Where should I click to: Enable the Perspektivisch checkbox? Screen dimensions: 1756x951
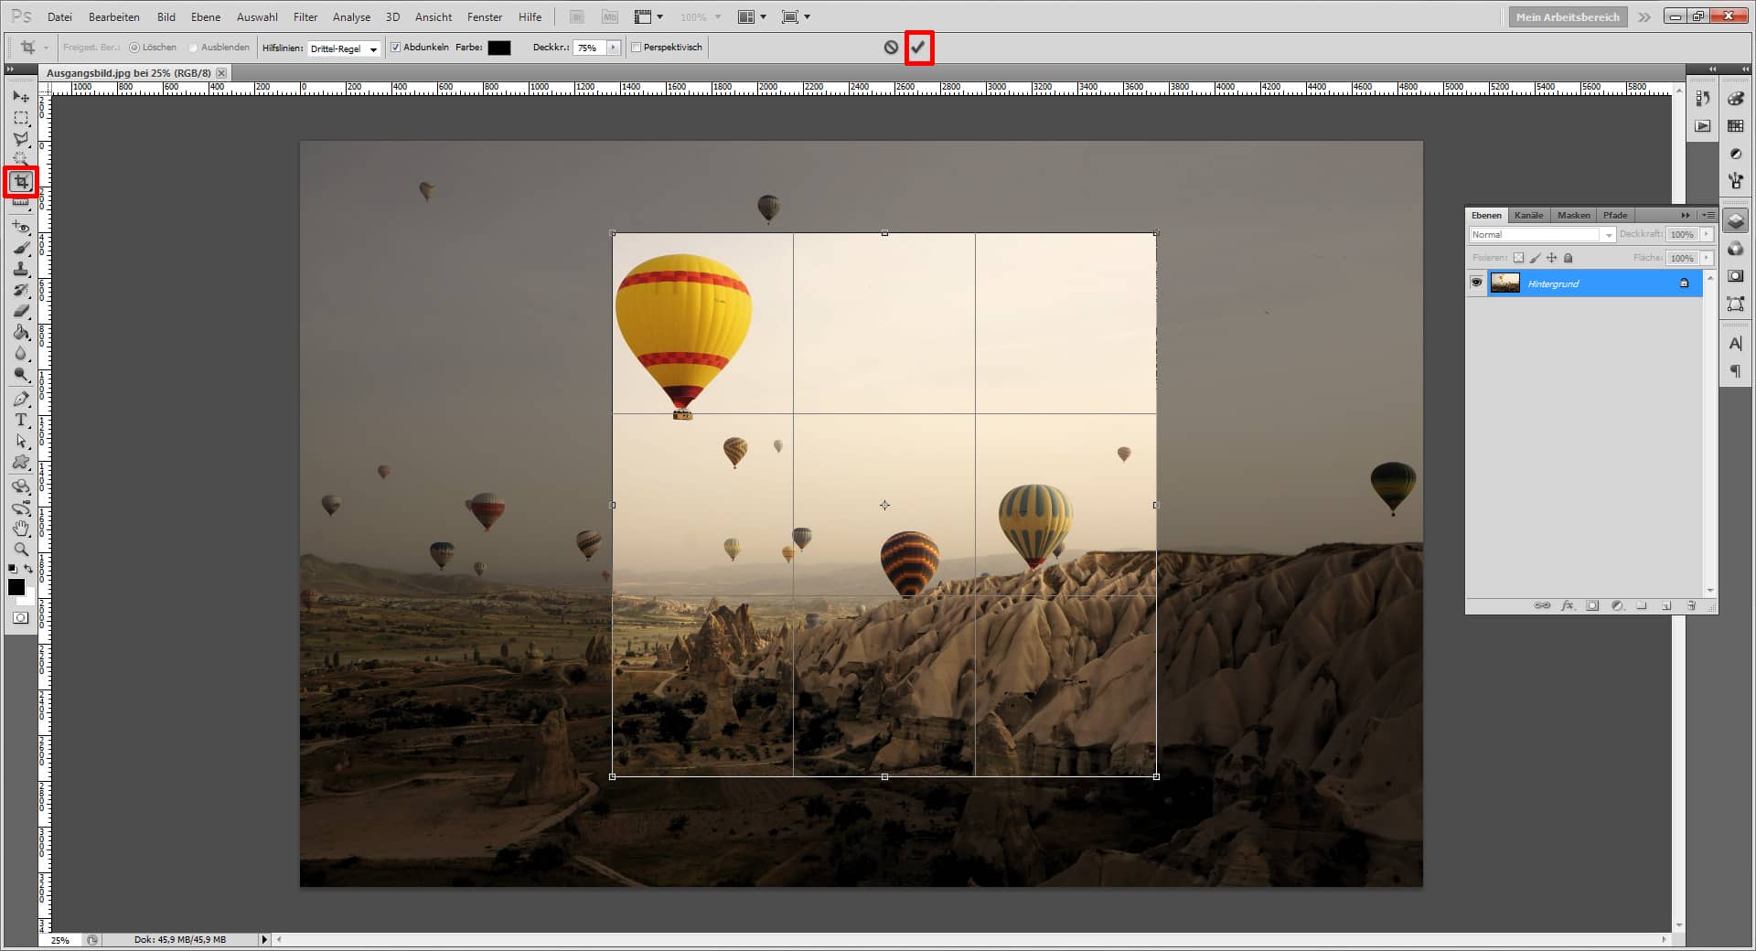[635, 47]
